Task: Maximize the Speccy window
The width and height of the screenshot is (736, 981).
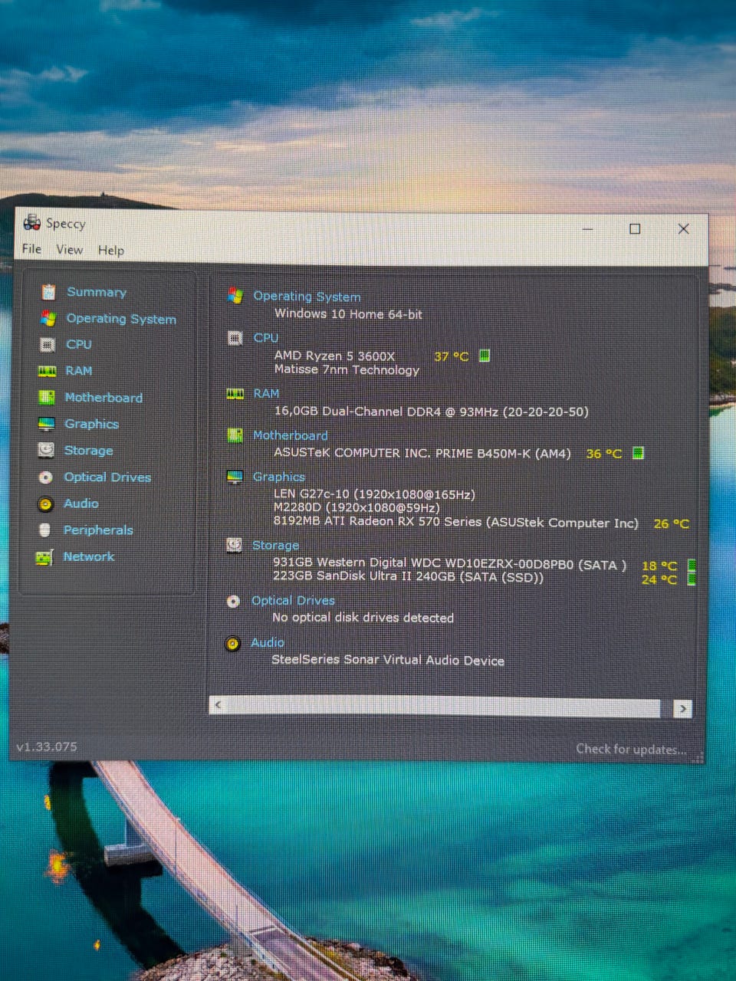Action: click(x=635, y=228)
